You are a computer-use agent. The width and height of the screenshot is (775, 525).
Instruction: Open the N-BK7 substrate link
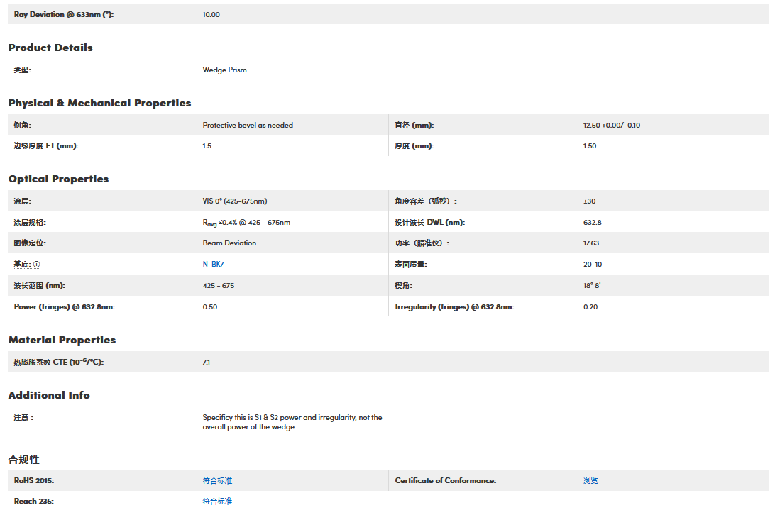(x=213, y=265)
